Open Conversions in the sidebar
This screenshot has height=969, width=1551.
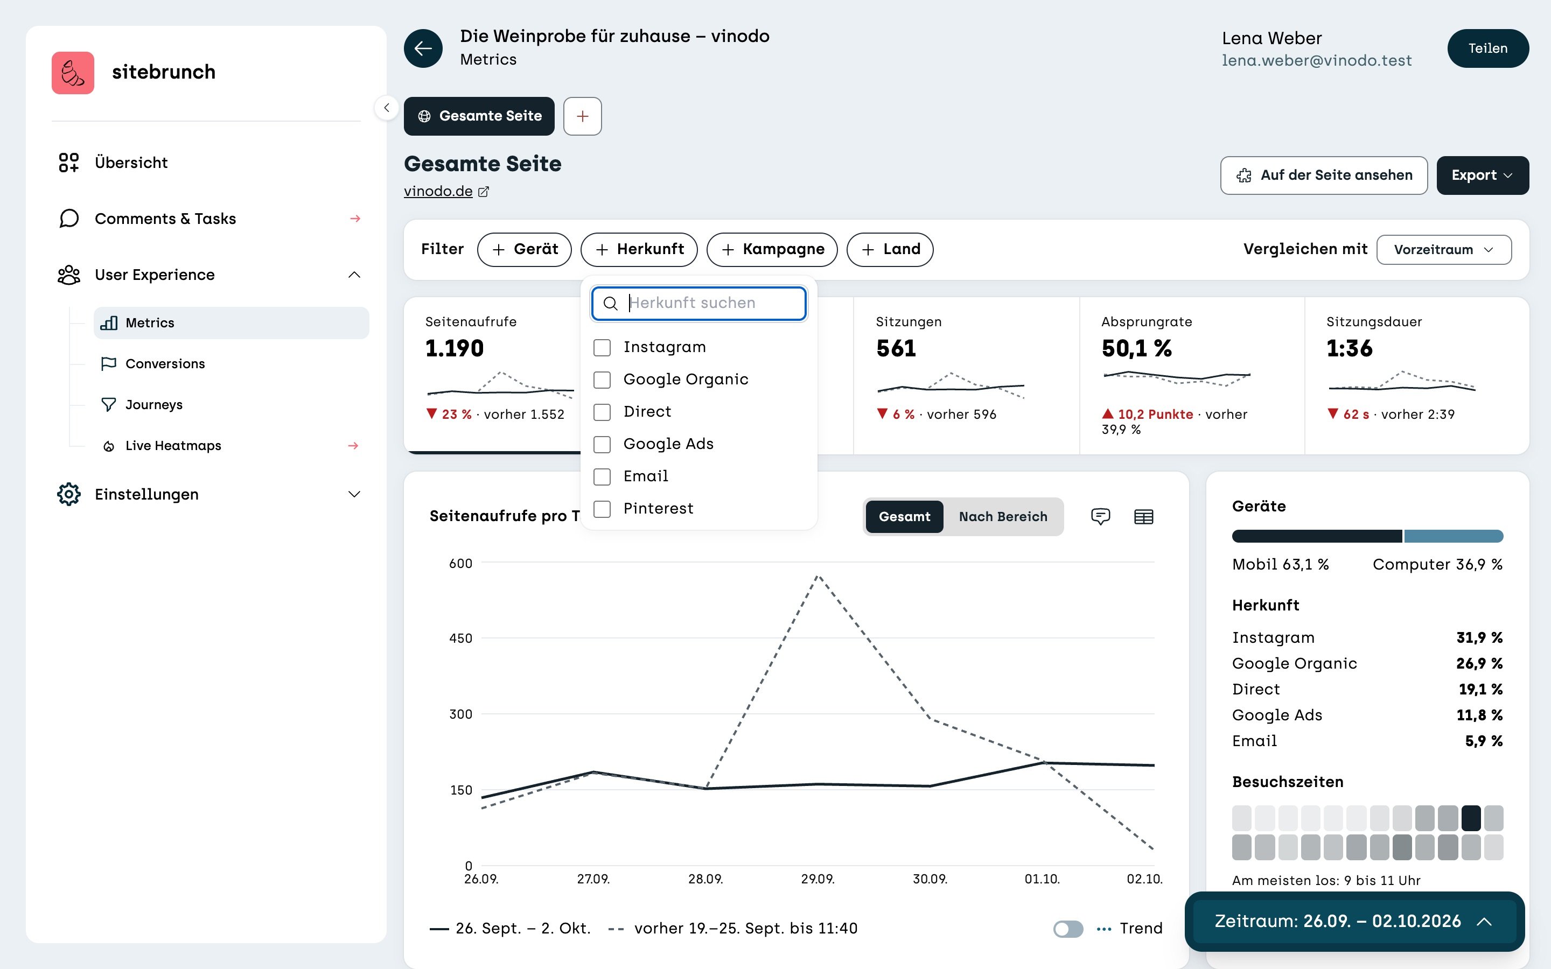click(232, 363)
